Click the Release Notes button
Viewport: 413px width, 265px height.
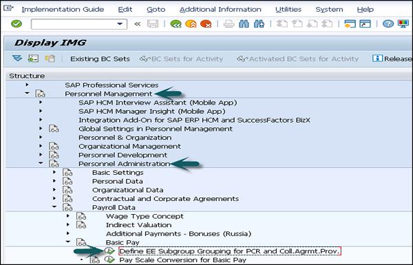tap(392, 59)
